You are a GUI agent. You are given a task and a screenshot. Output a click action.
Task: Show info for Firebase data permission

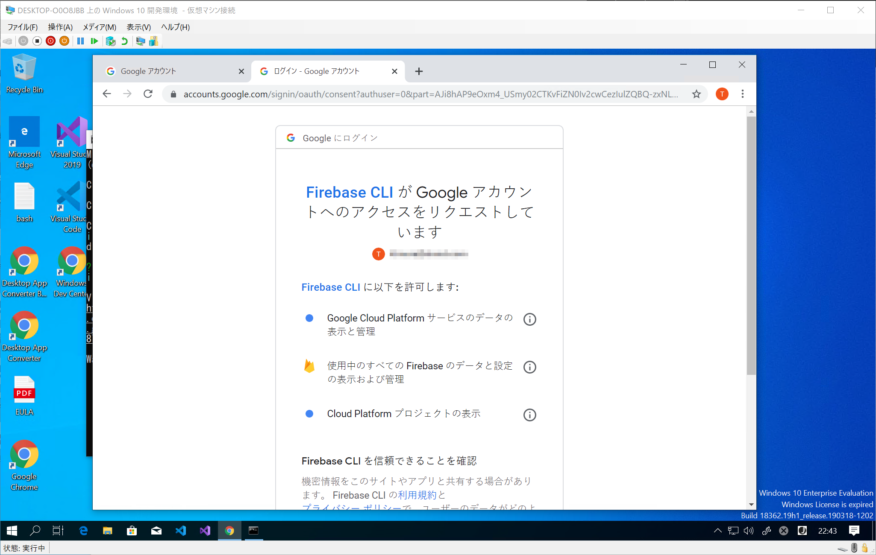(529, 367)
